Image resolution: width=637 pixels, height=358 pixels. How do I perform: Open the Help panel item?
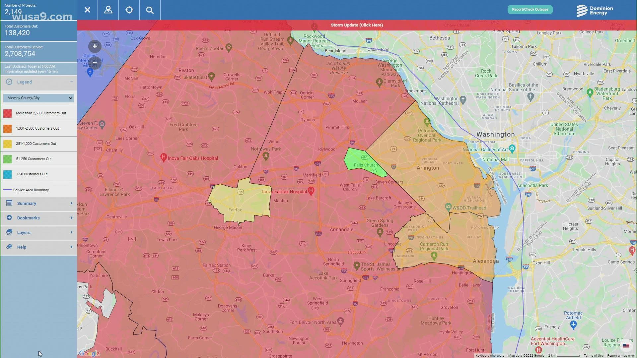pyautogui.click(x=38, y=247)
